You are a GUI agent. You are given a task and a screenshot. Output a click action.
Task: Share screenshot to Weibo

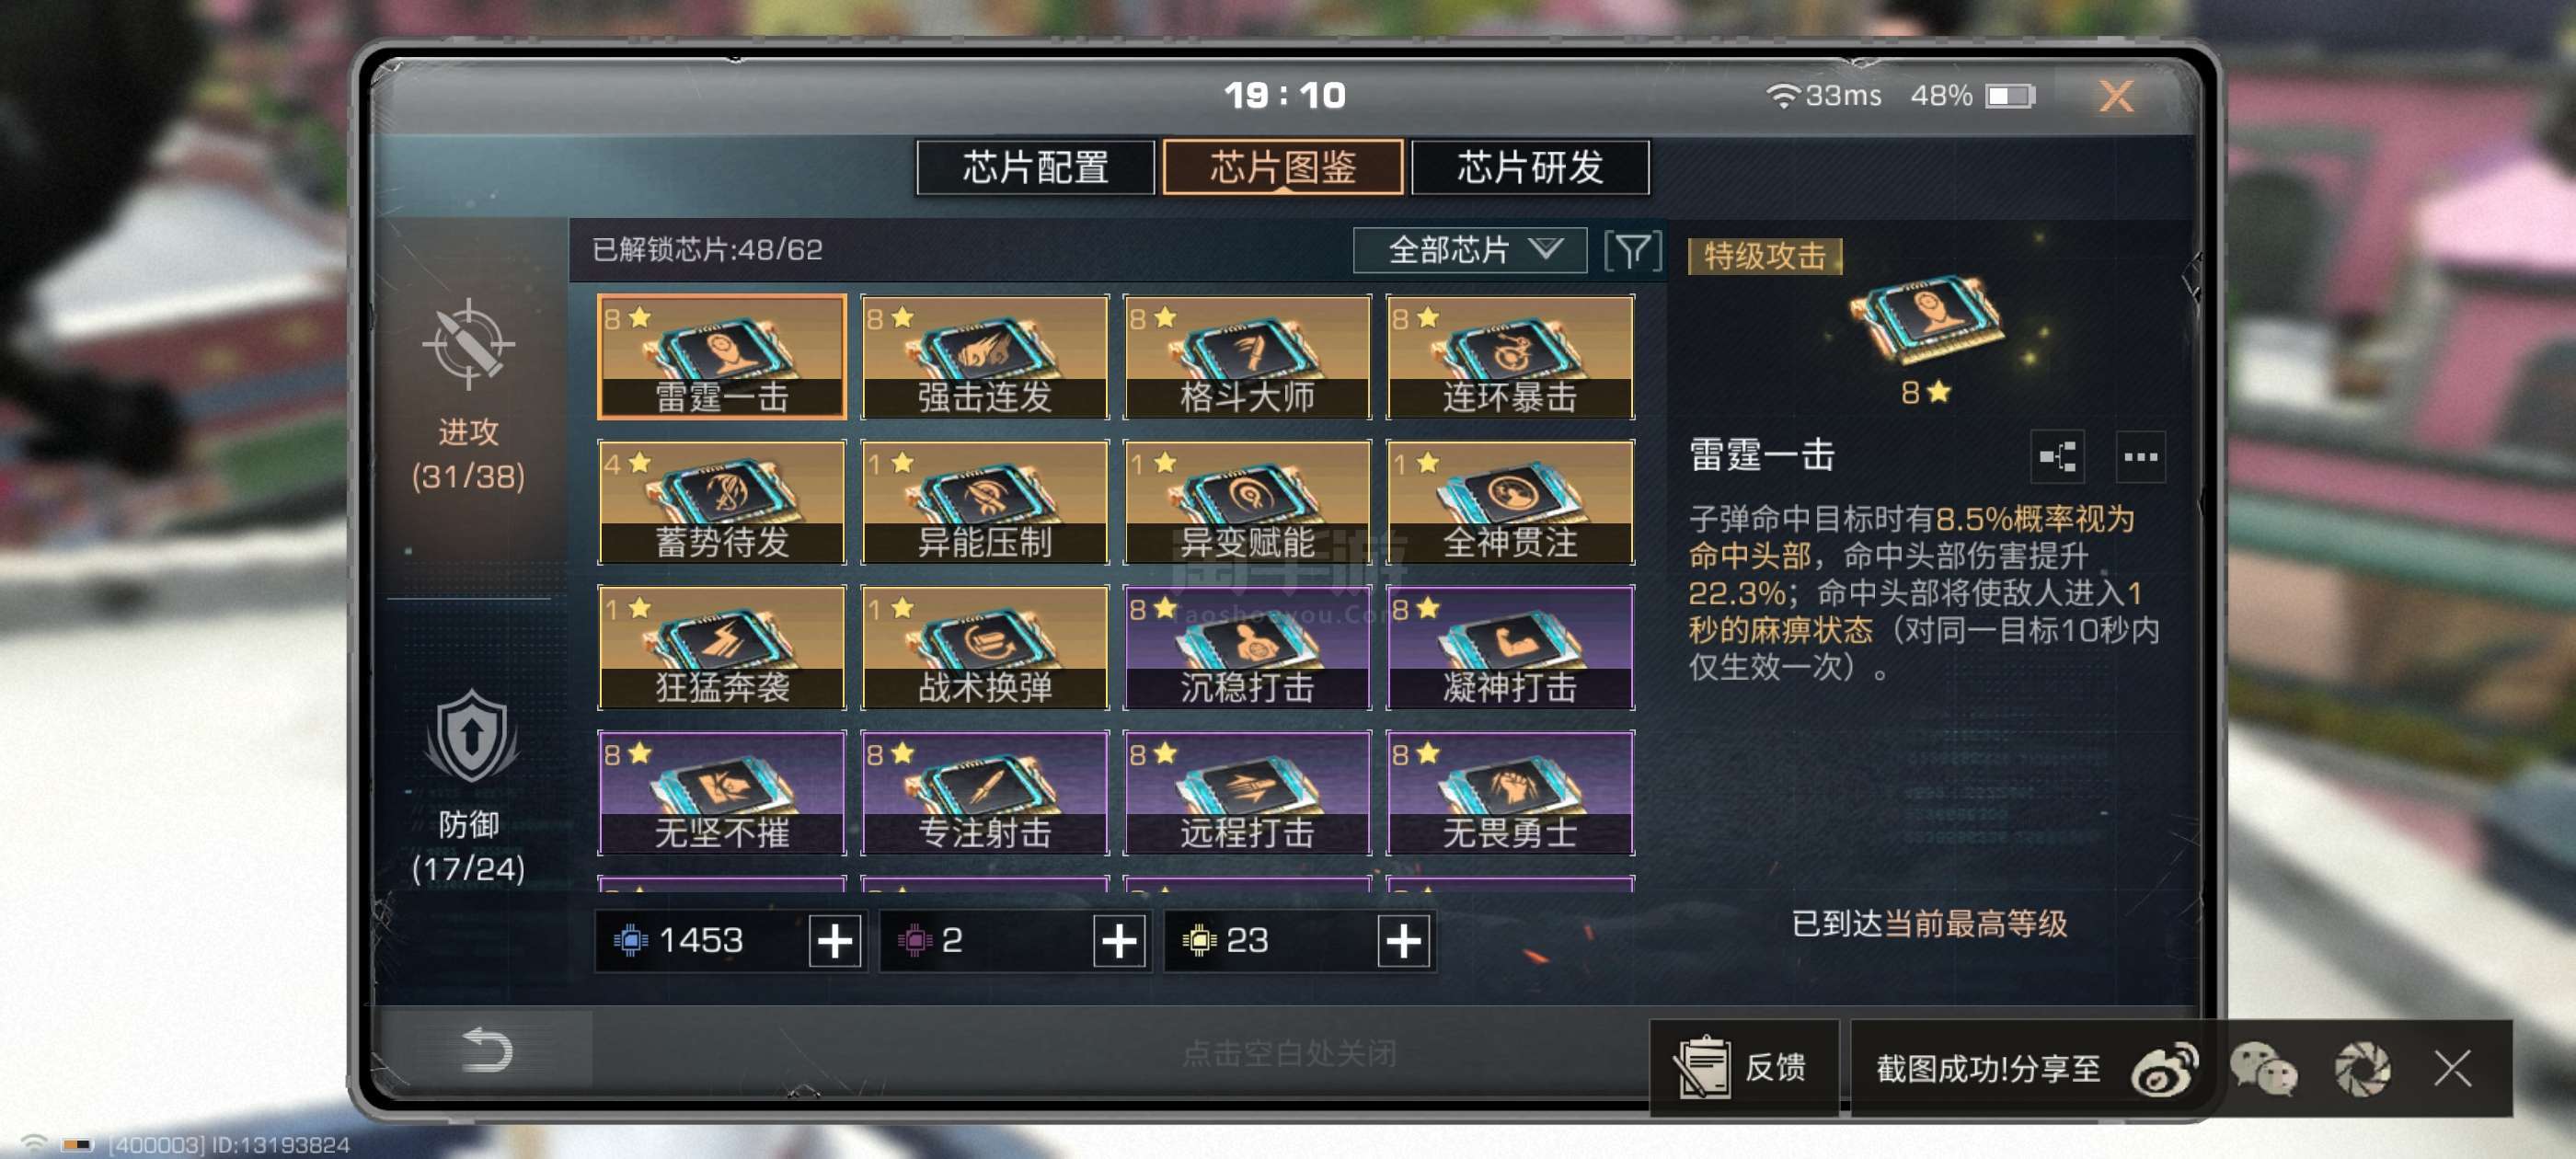(x=2164, y=1068)
